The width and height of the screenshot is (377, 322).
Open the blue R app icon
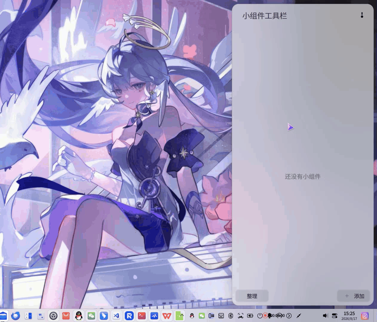129,315
